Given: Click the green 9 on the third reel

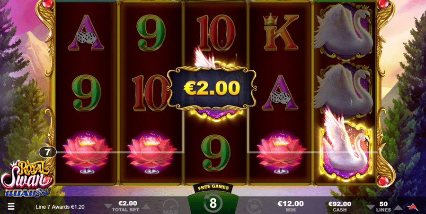Looking at the screenshot, I should 216,153.
